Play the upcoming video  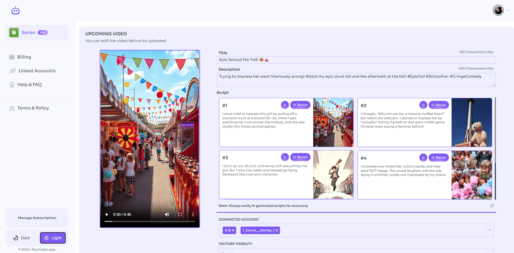click(107, 214)
